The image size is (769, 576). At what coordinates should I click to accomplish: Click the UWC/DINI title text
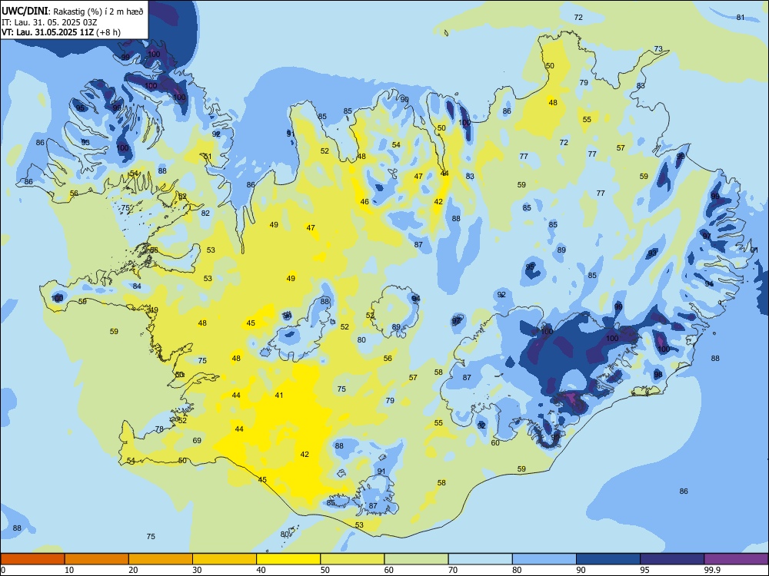[25, 12]
